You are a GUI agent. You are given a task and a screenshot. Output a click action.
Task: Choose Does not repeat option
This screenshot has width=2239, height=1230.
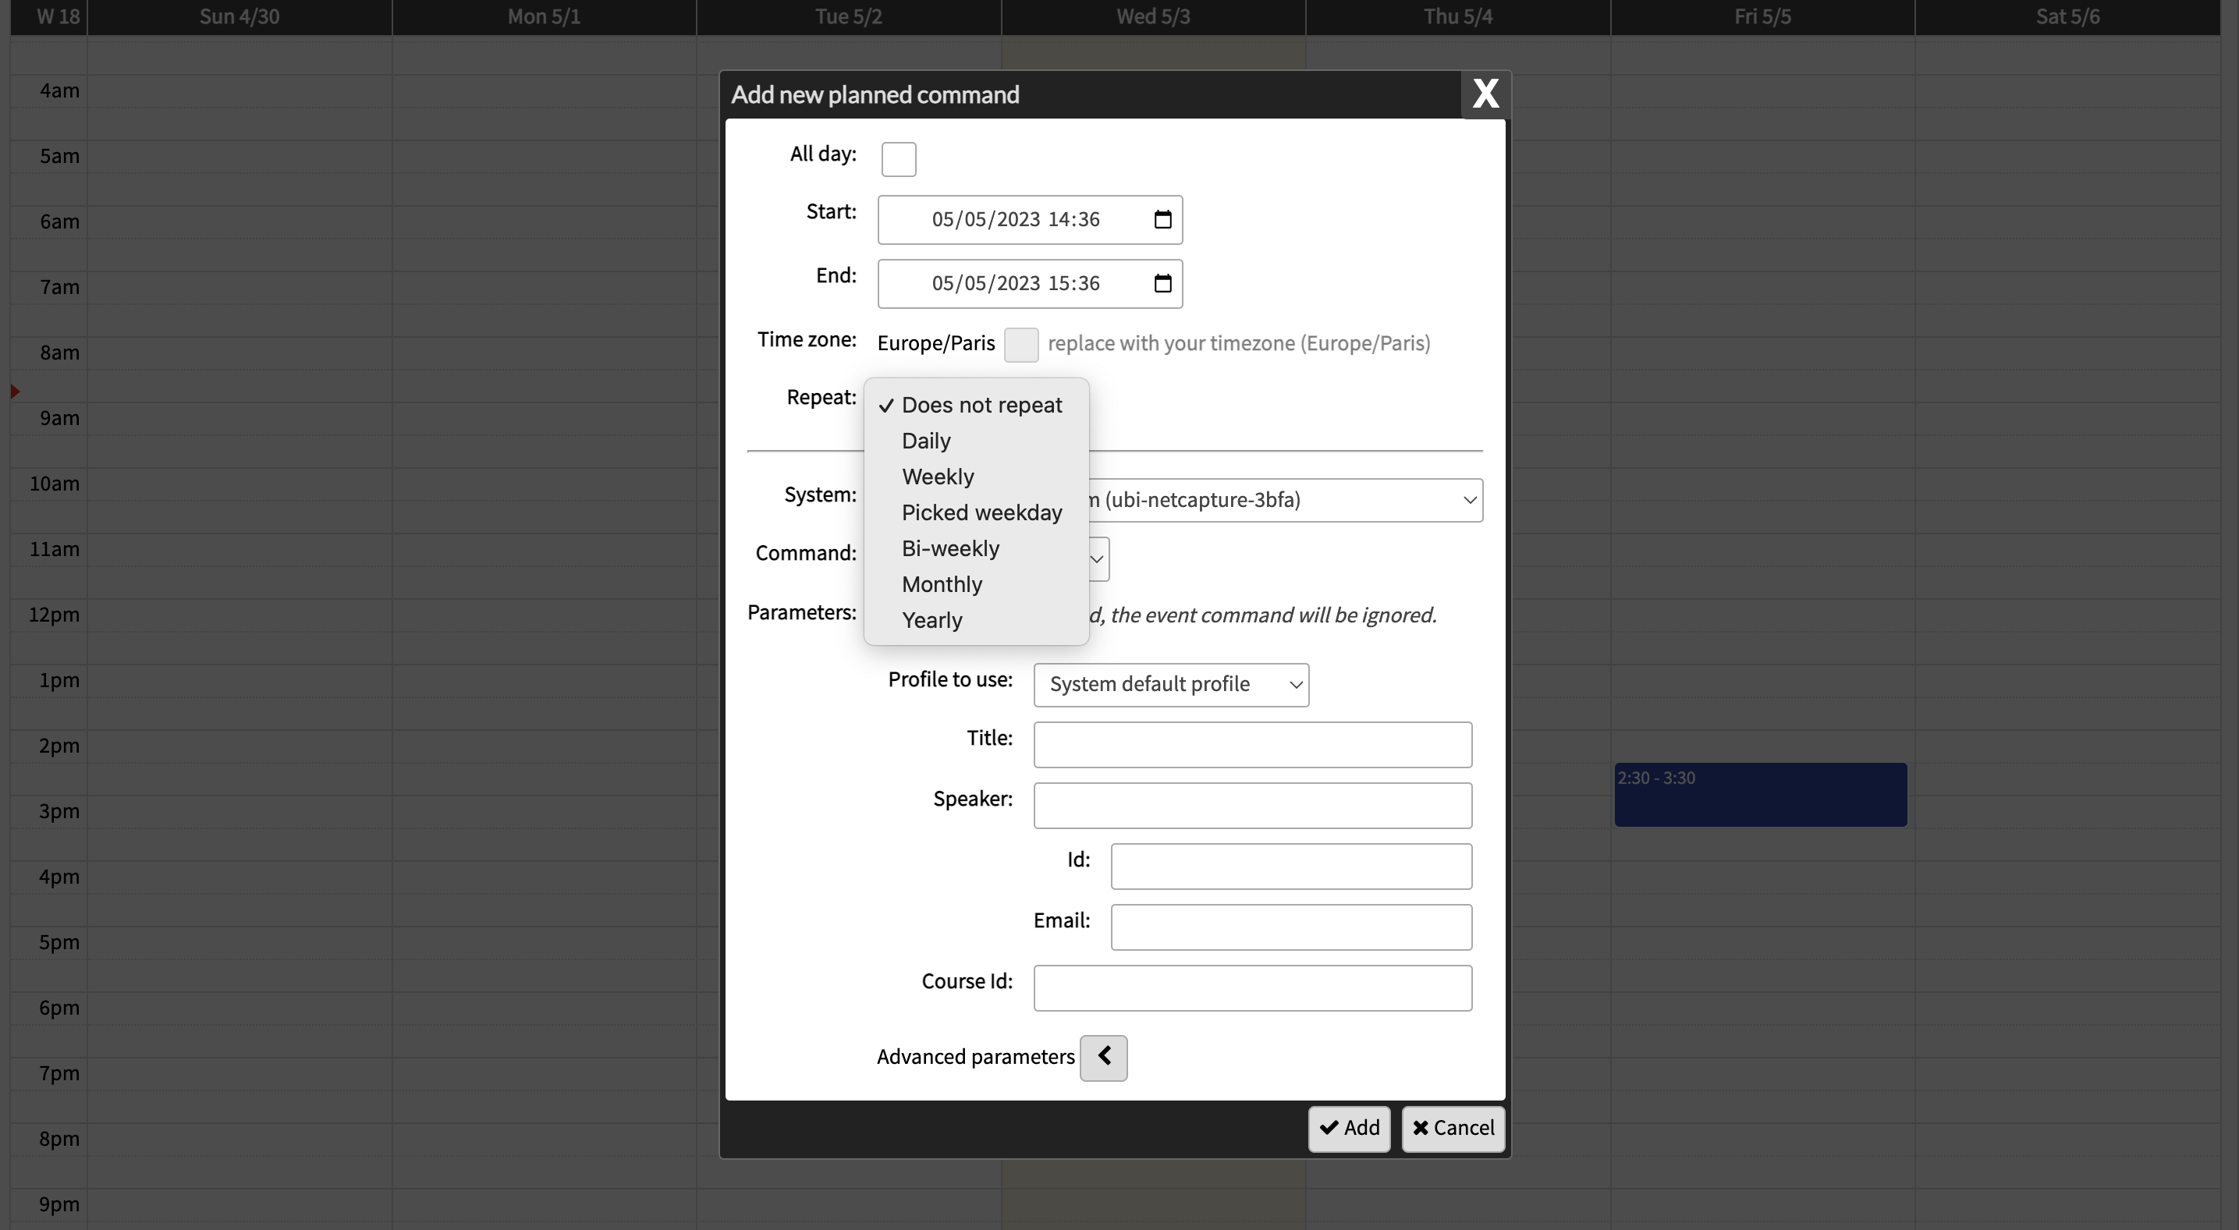(x=976, y=405)
